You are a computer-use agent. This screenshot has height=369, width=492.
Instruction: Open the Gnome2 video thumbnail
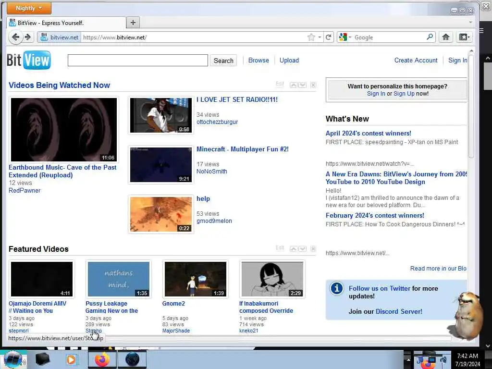(x=196, y=279)
